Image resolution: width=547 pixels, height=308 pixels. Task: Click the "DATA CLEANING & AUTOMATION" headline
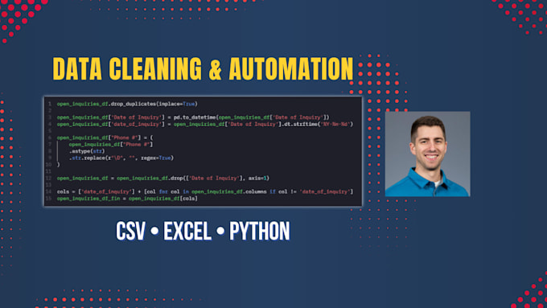203,68
